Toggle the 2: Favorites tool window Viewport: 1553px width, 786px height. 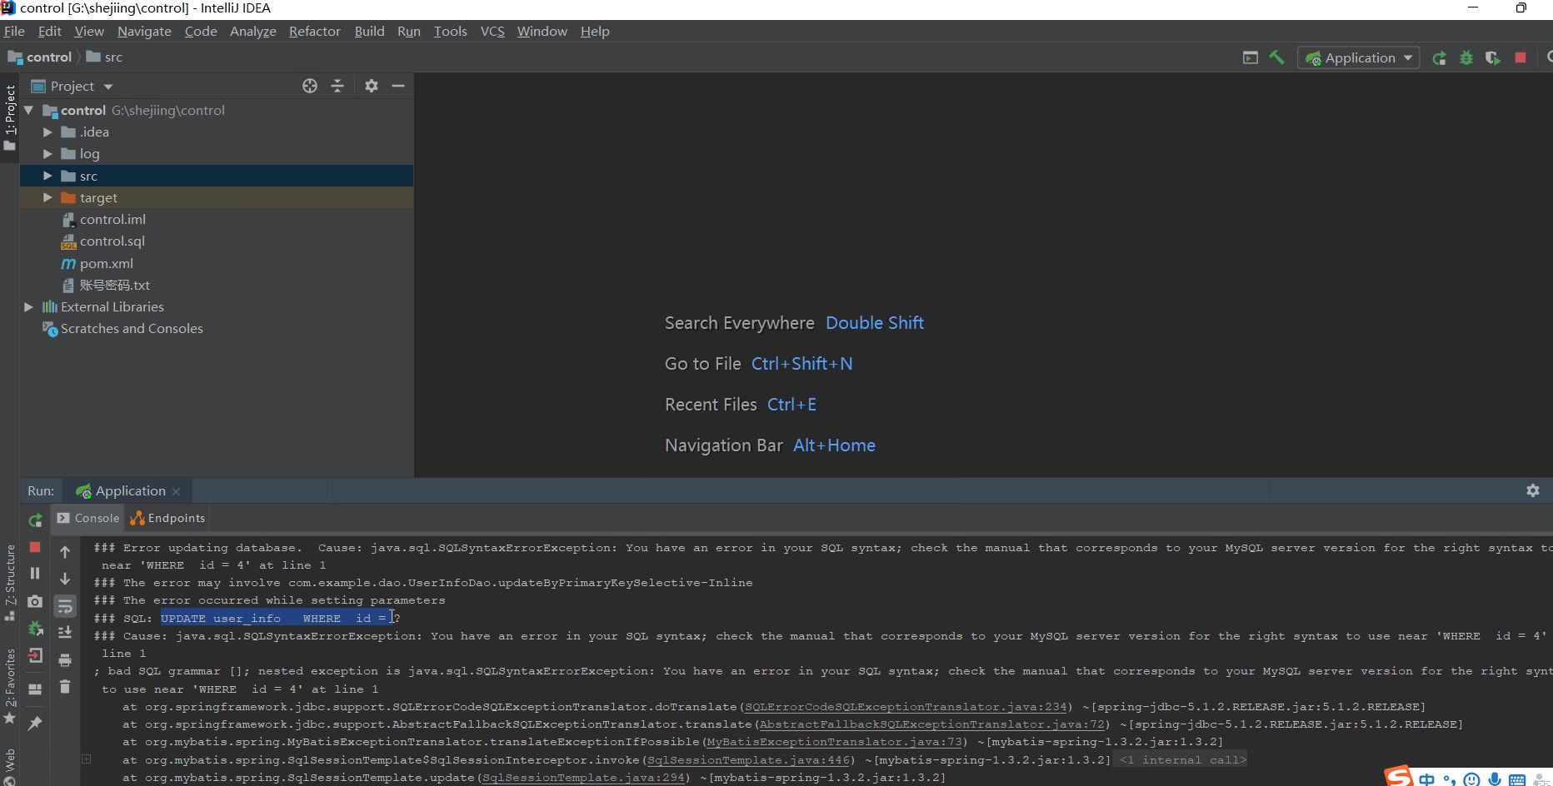(x=10, y=686)
